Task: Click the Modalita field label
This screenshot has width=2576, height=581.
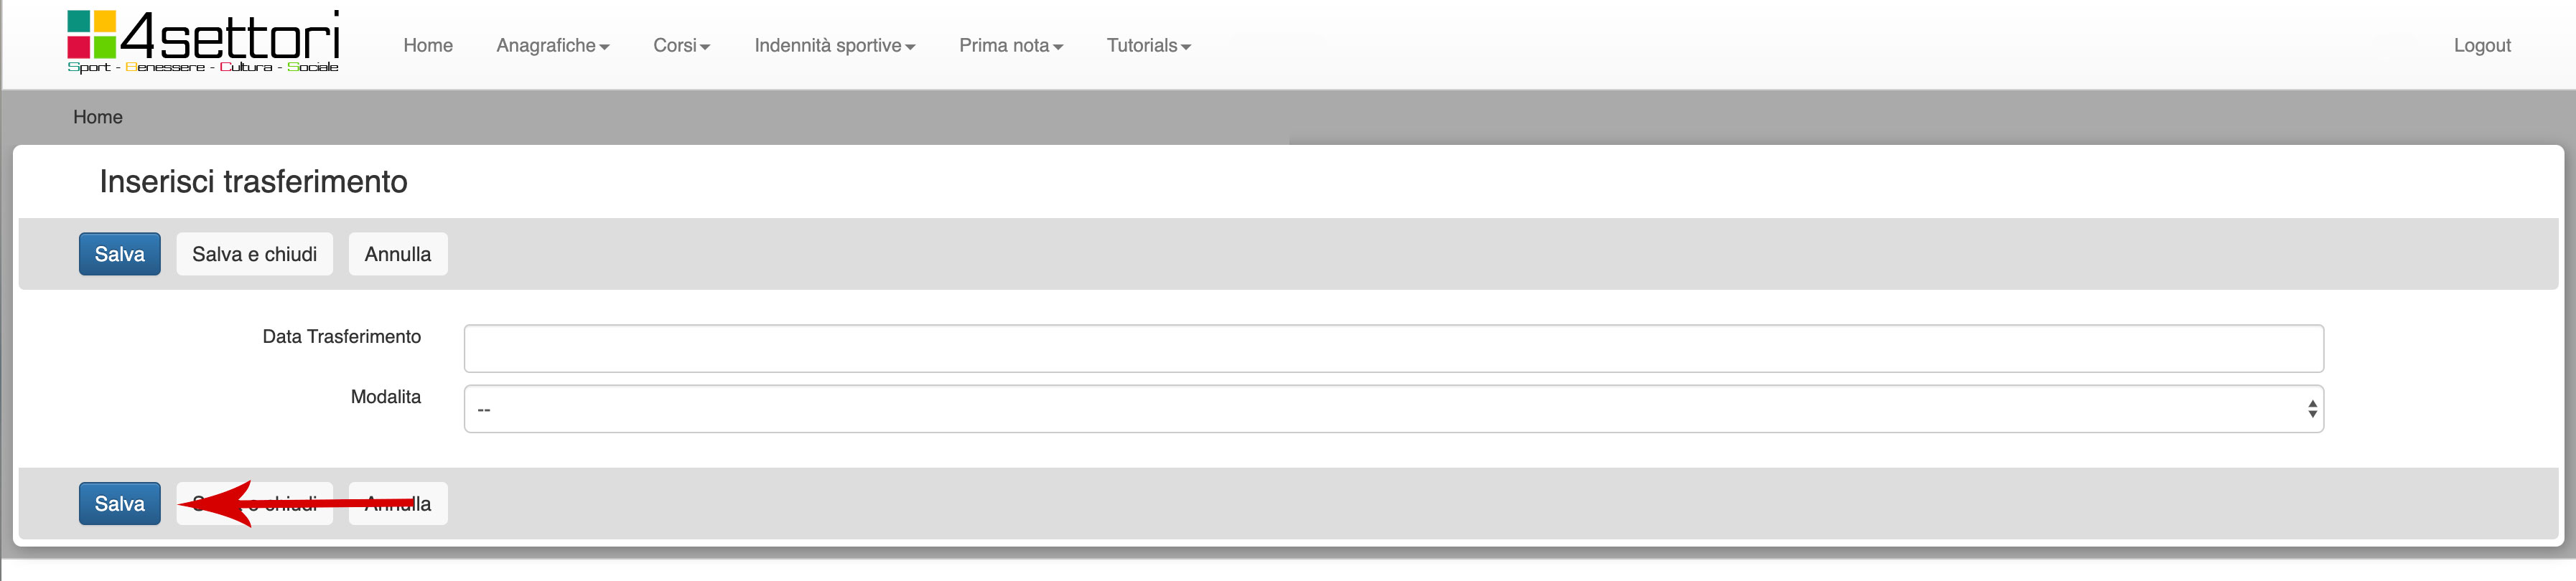Action: coord(385,397)
